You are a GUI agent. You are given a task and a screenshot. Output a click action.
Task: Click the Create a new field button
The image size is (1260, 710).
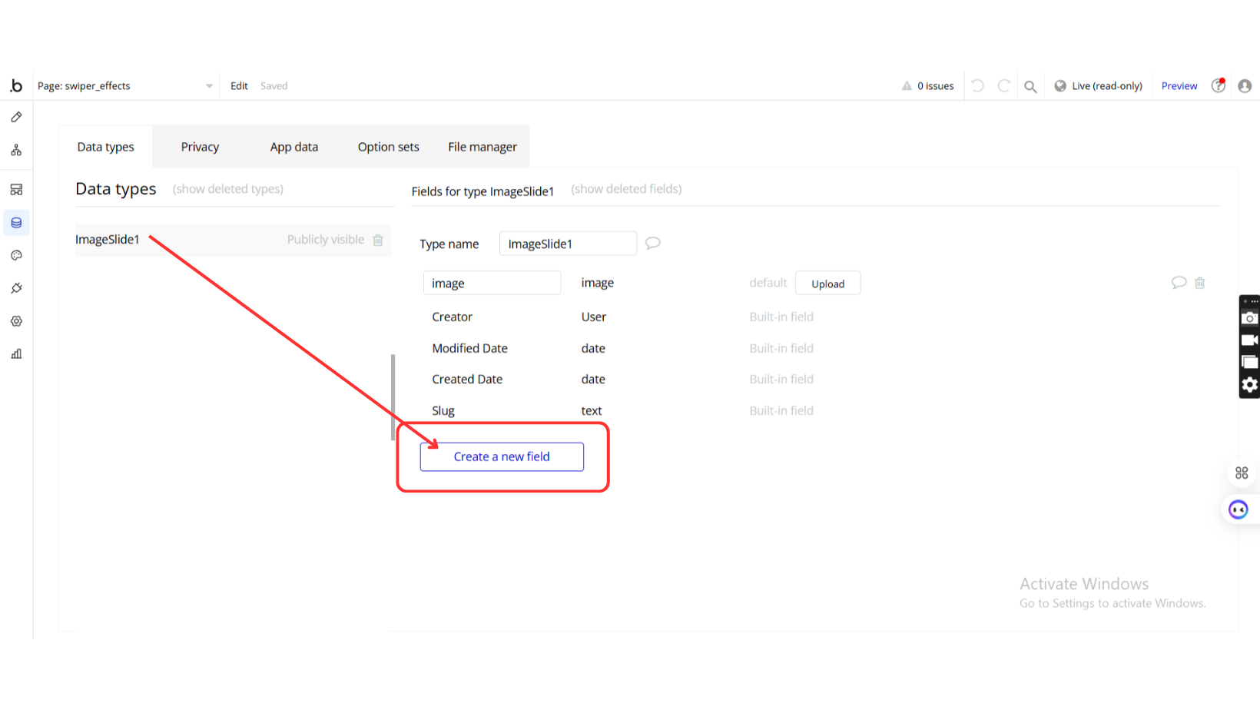[x=502, y=456]
